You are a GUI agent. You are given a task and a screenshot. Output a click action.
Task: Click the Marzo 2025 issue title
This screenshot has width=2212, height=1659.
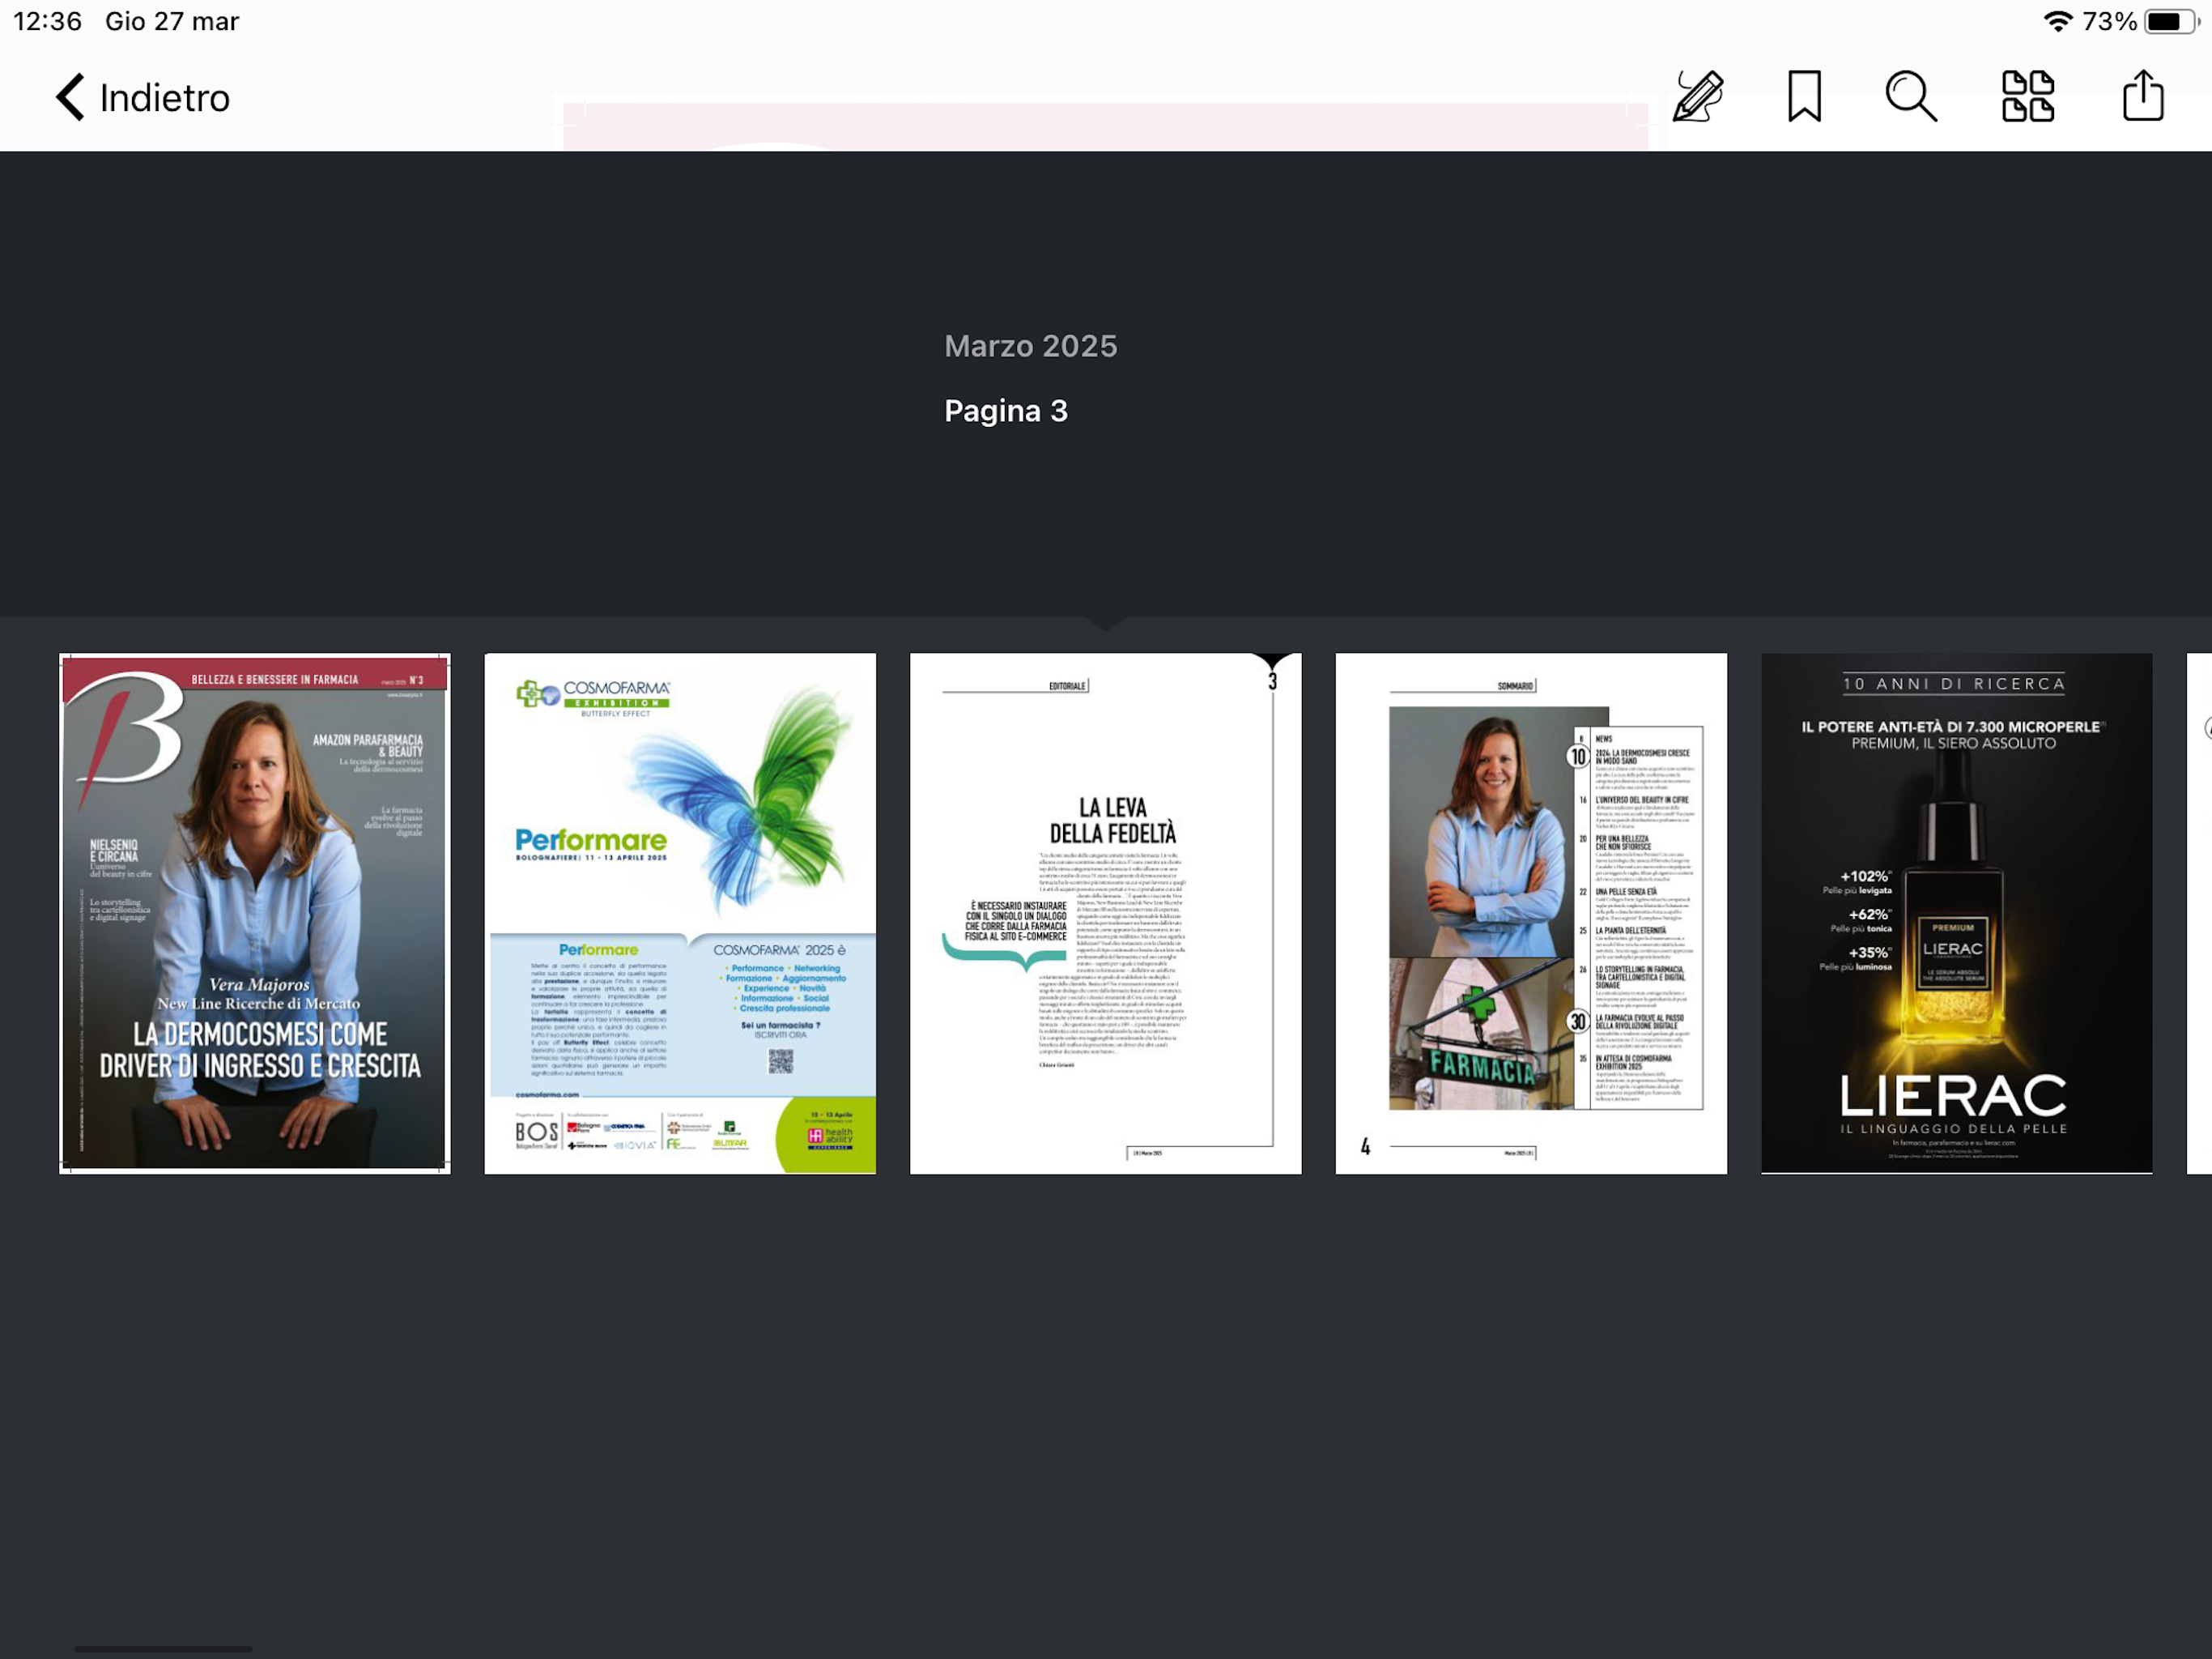click(x=1031, y=346)
